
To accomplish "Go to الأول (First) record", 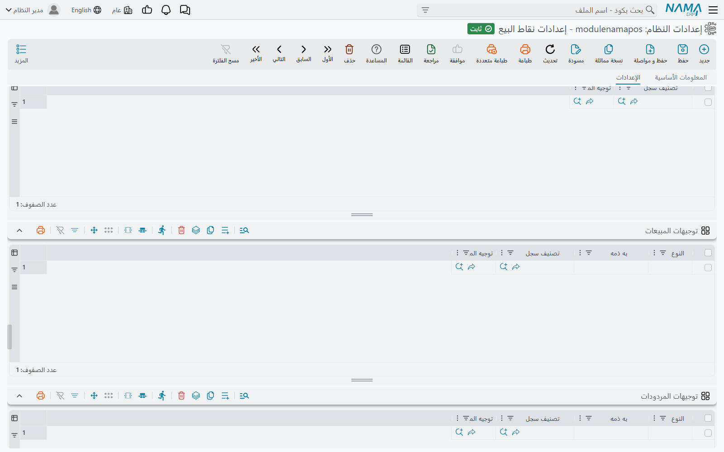I will click(328, 49).
